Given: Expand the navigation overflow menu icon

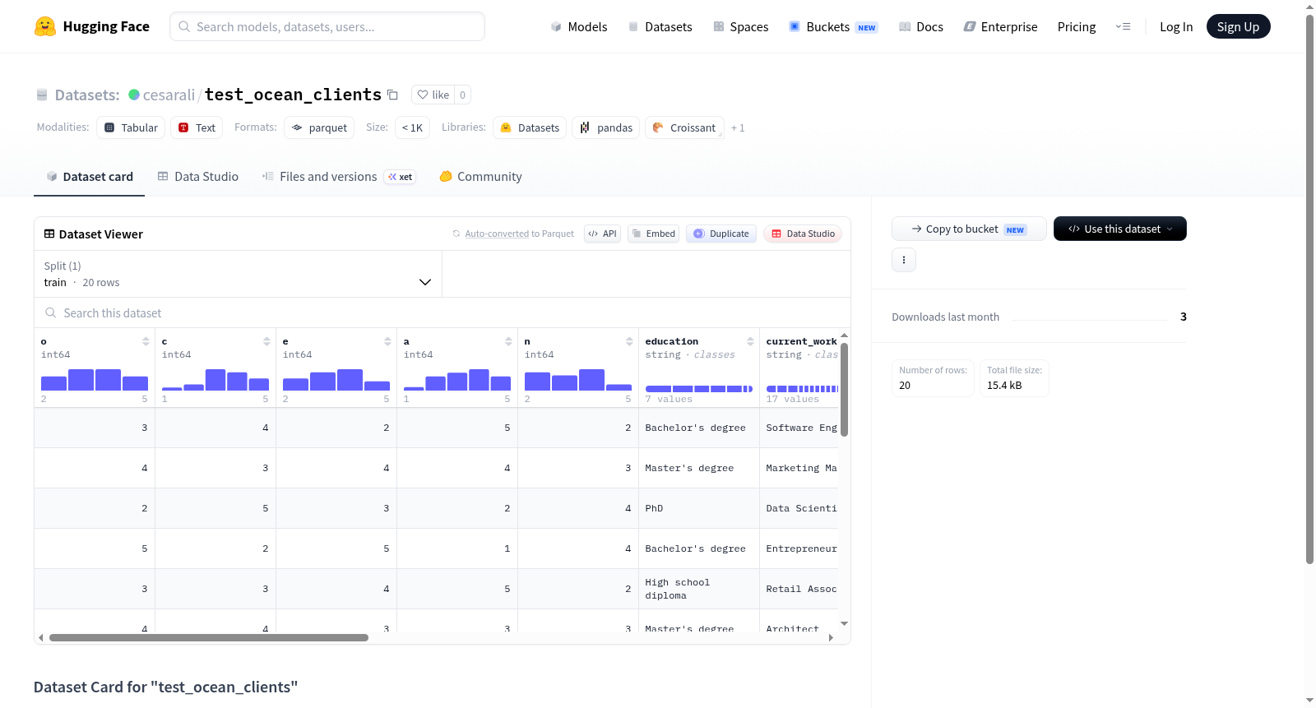Looking at the screenshot, I should point(1123,27).
